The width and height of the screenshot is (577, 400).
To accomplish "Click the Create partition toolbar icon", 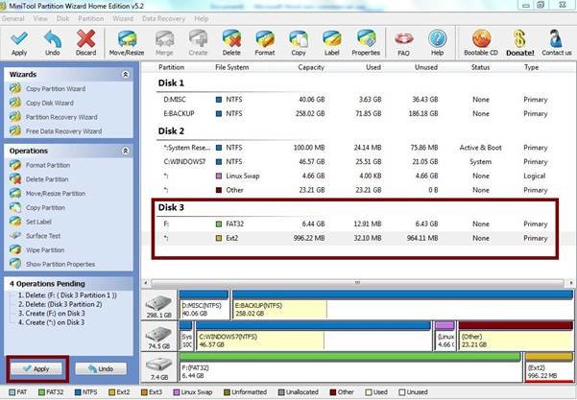I will (x=198, y=43).
